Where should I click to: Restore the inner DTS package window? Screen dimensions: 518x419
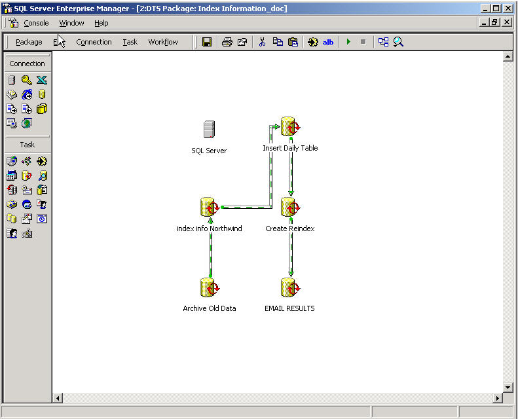(x=495, y=22)
